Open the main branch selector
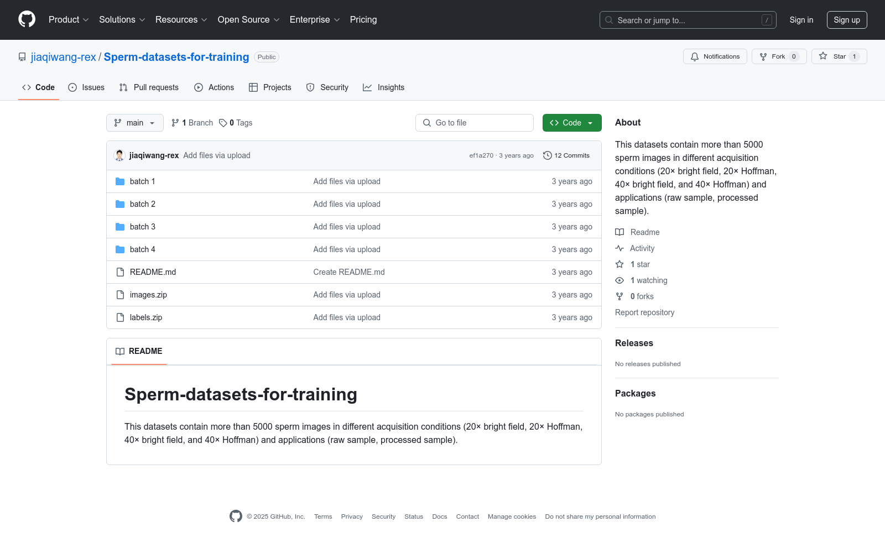 pos(135,123)
